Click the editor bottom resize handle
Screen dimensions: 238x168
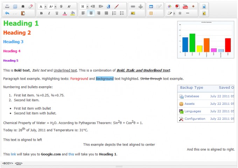click(119, 167)
